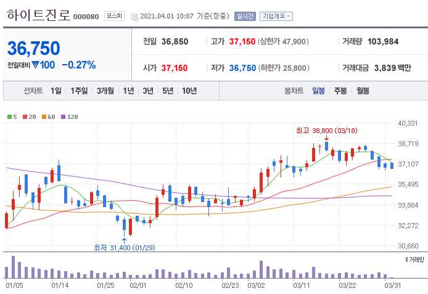Viewport: 428px width, 294px height.
Task: Click the 32,272 price axis label
Action: coord(408,226)
